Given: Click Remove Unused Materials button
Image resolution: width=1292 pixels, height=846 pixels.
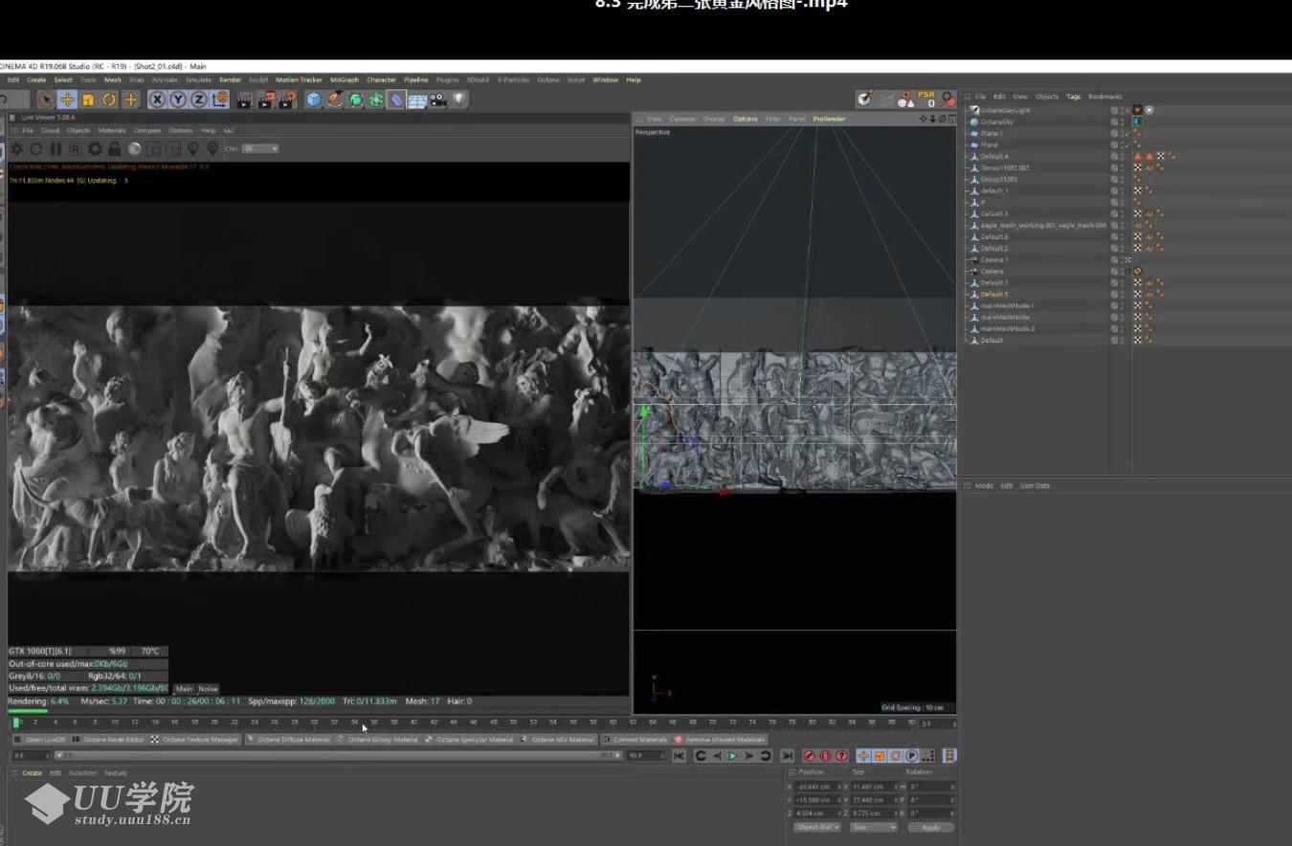Looking at the screenshot, I should [721, 740].
